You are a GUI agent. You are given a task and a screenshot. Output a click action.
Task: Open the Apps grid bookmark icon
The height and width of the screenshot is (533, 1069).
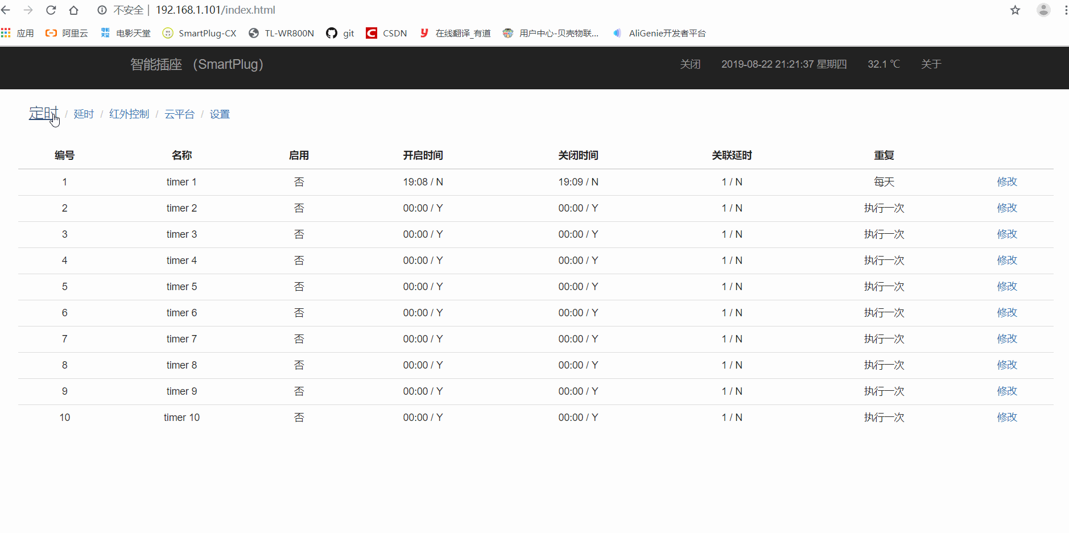coord(6,33)
